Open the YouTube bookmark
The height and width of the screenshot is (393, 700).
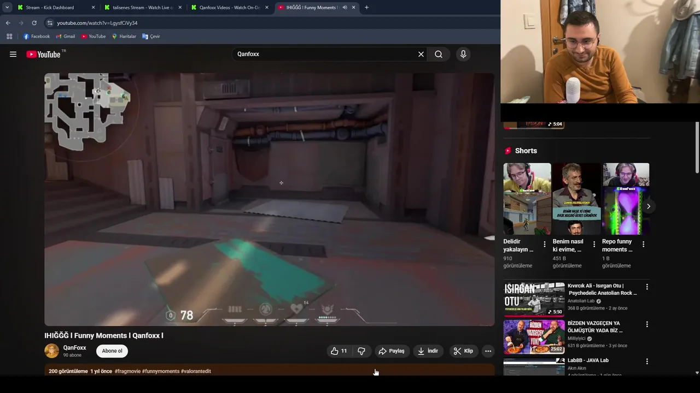[93, 37]
